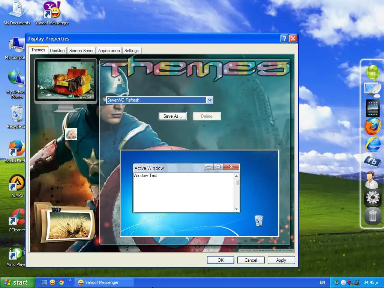384x288 pixels.
Task: Click Yahoo smiley quick launch icon
Action: tap(52, 282)
